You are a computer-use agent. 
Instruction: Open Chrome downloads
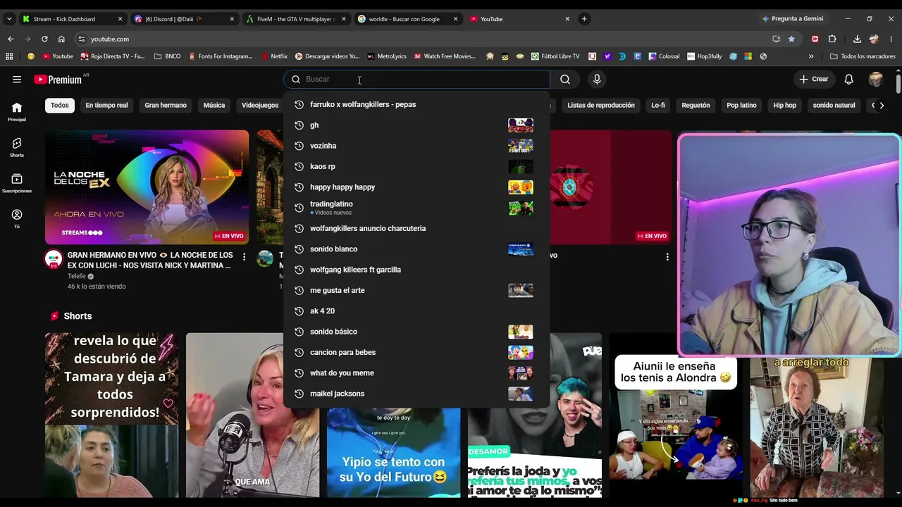[857, 39]
